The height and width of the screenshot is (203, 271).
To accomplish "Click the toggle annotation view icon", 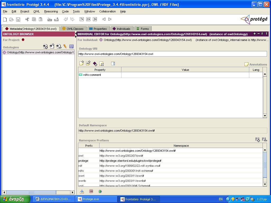I will (113, 63).
